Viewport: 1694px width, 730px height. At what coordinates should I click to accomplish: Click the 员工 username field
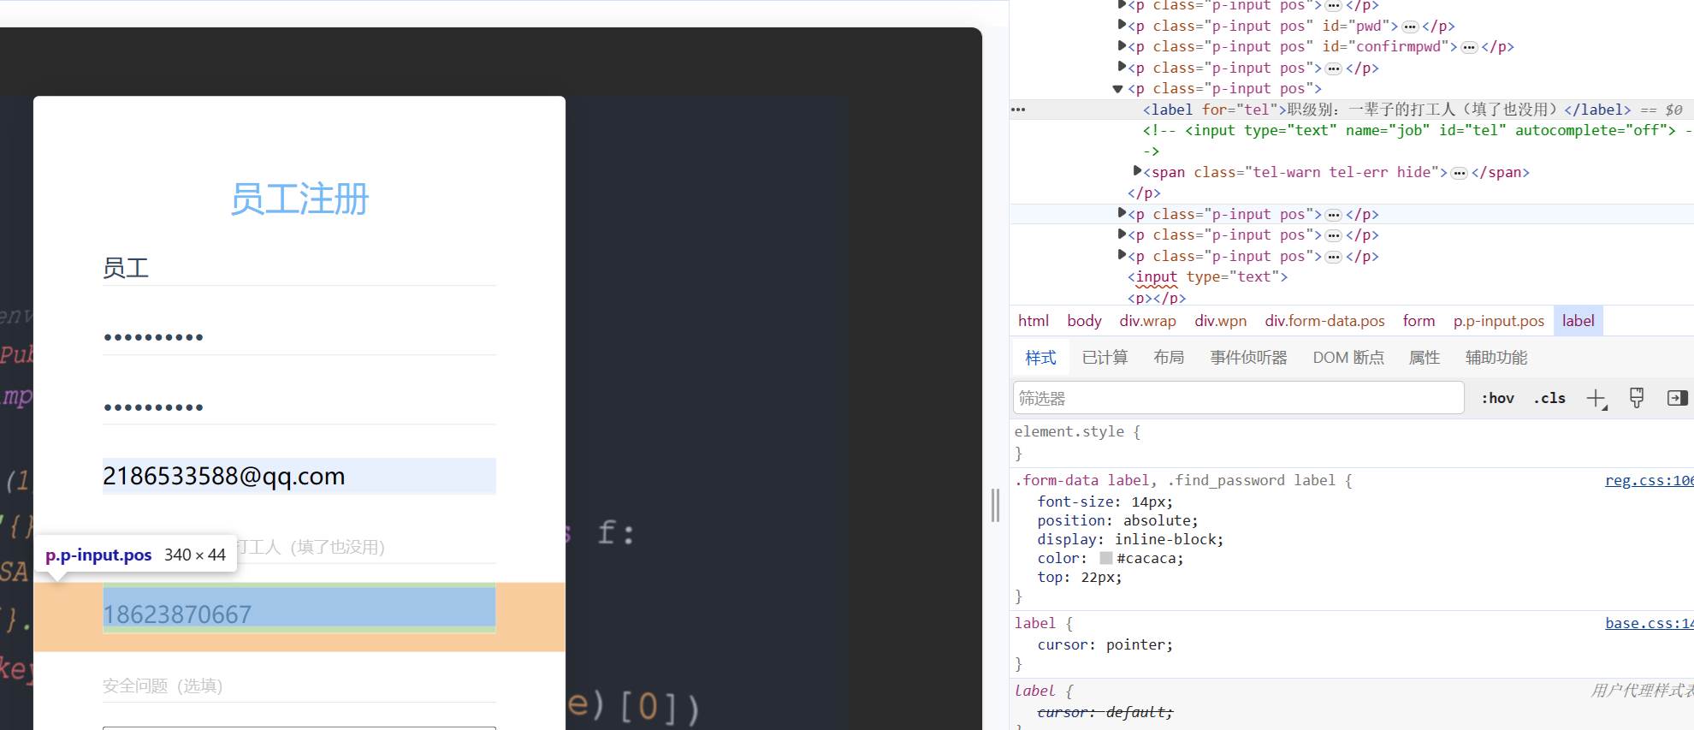coord(299,268)
